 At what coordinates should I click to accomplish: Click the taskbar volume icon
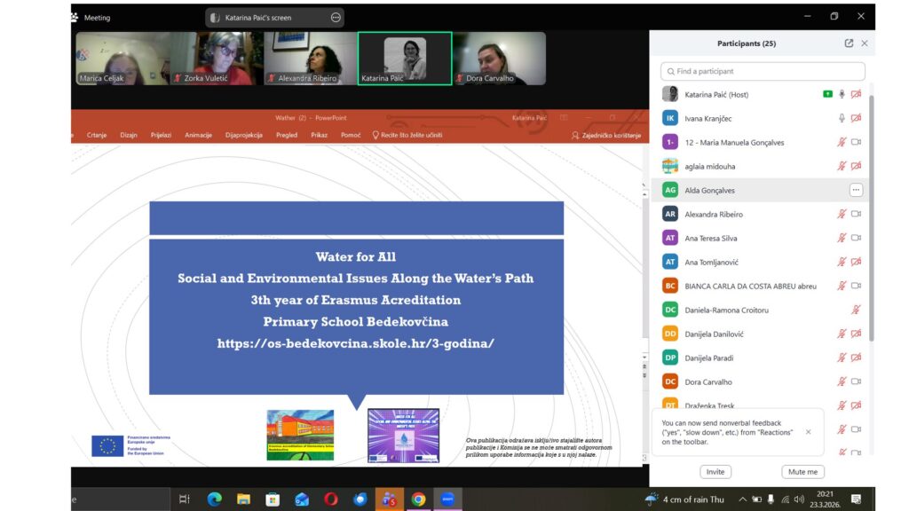[799, 499]
